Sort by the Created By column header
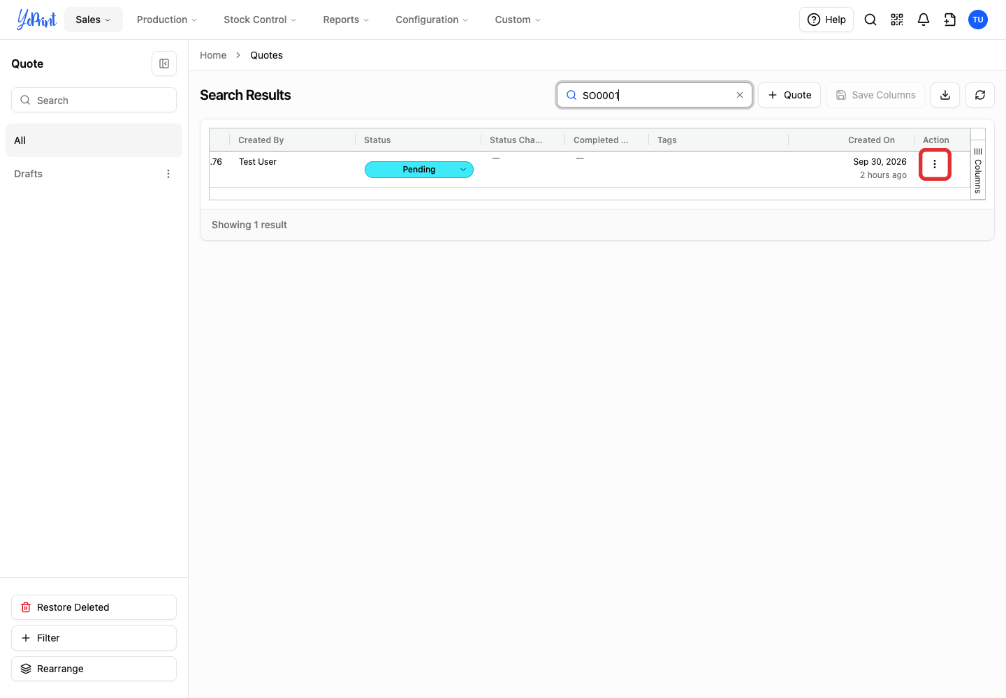The image size is (1006, 698). tap(292, 140)
